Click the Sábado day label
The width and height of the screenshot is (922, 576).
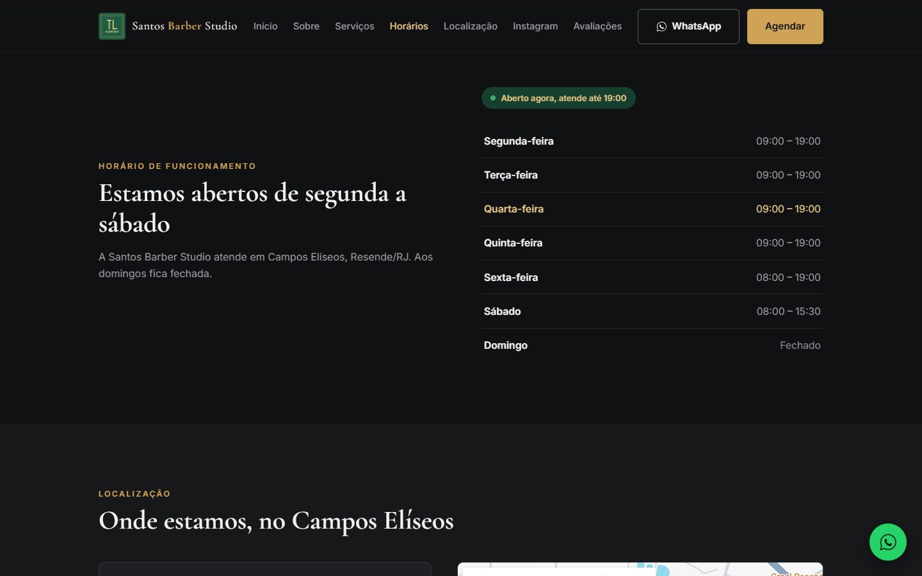click(502, 311)
